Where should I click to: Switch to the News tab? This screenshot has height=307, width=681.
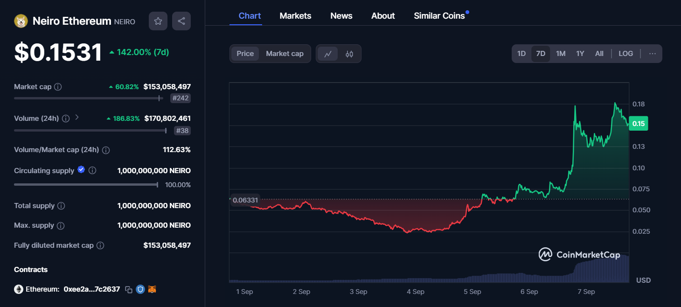pyautogui.click(x=341, y=16)
